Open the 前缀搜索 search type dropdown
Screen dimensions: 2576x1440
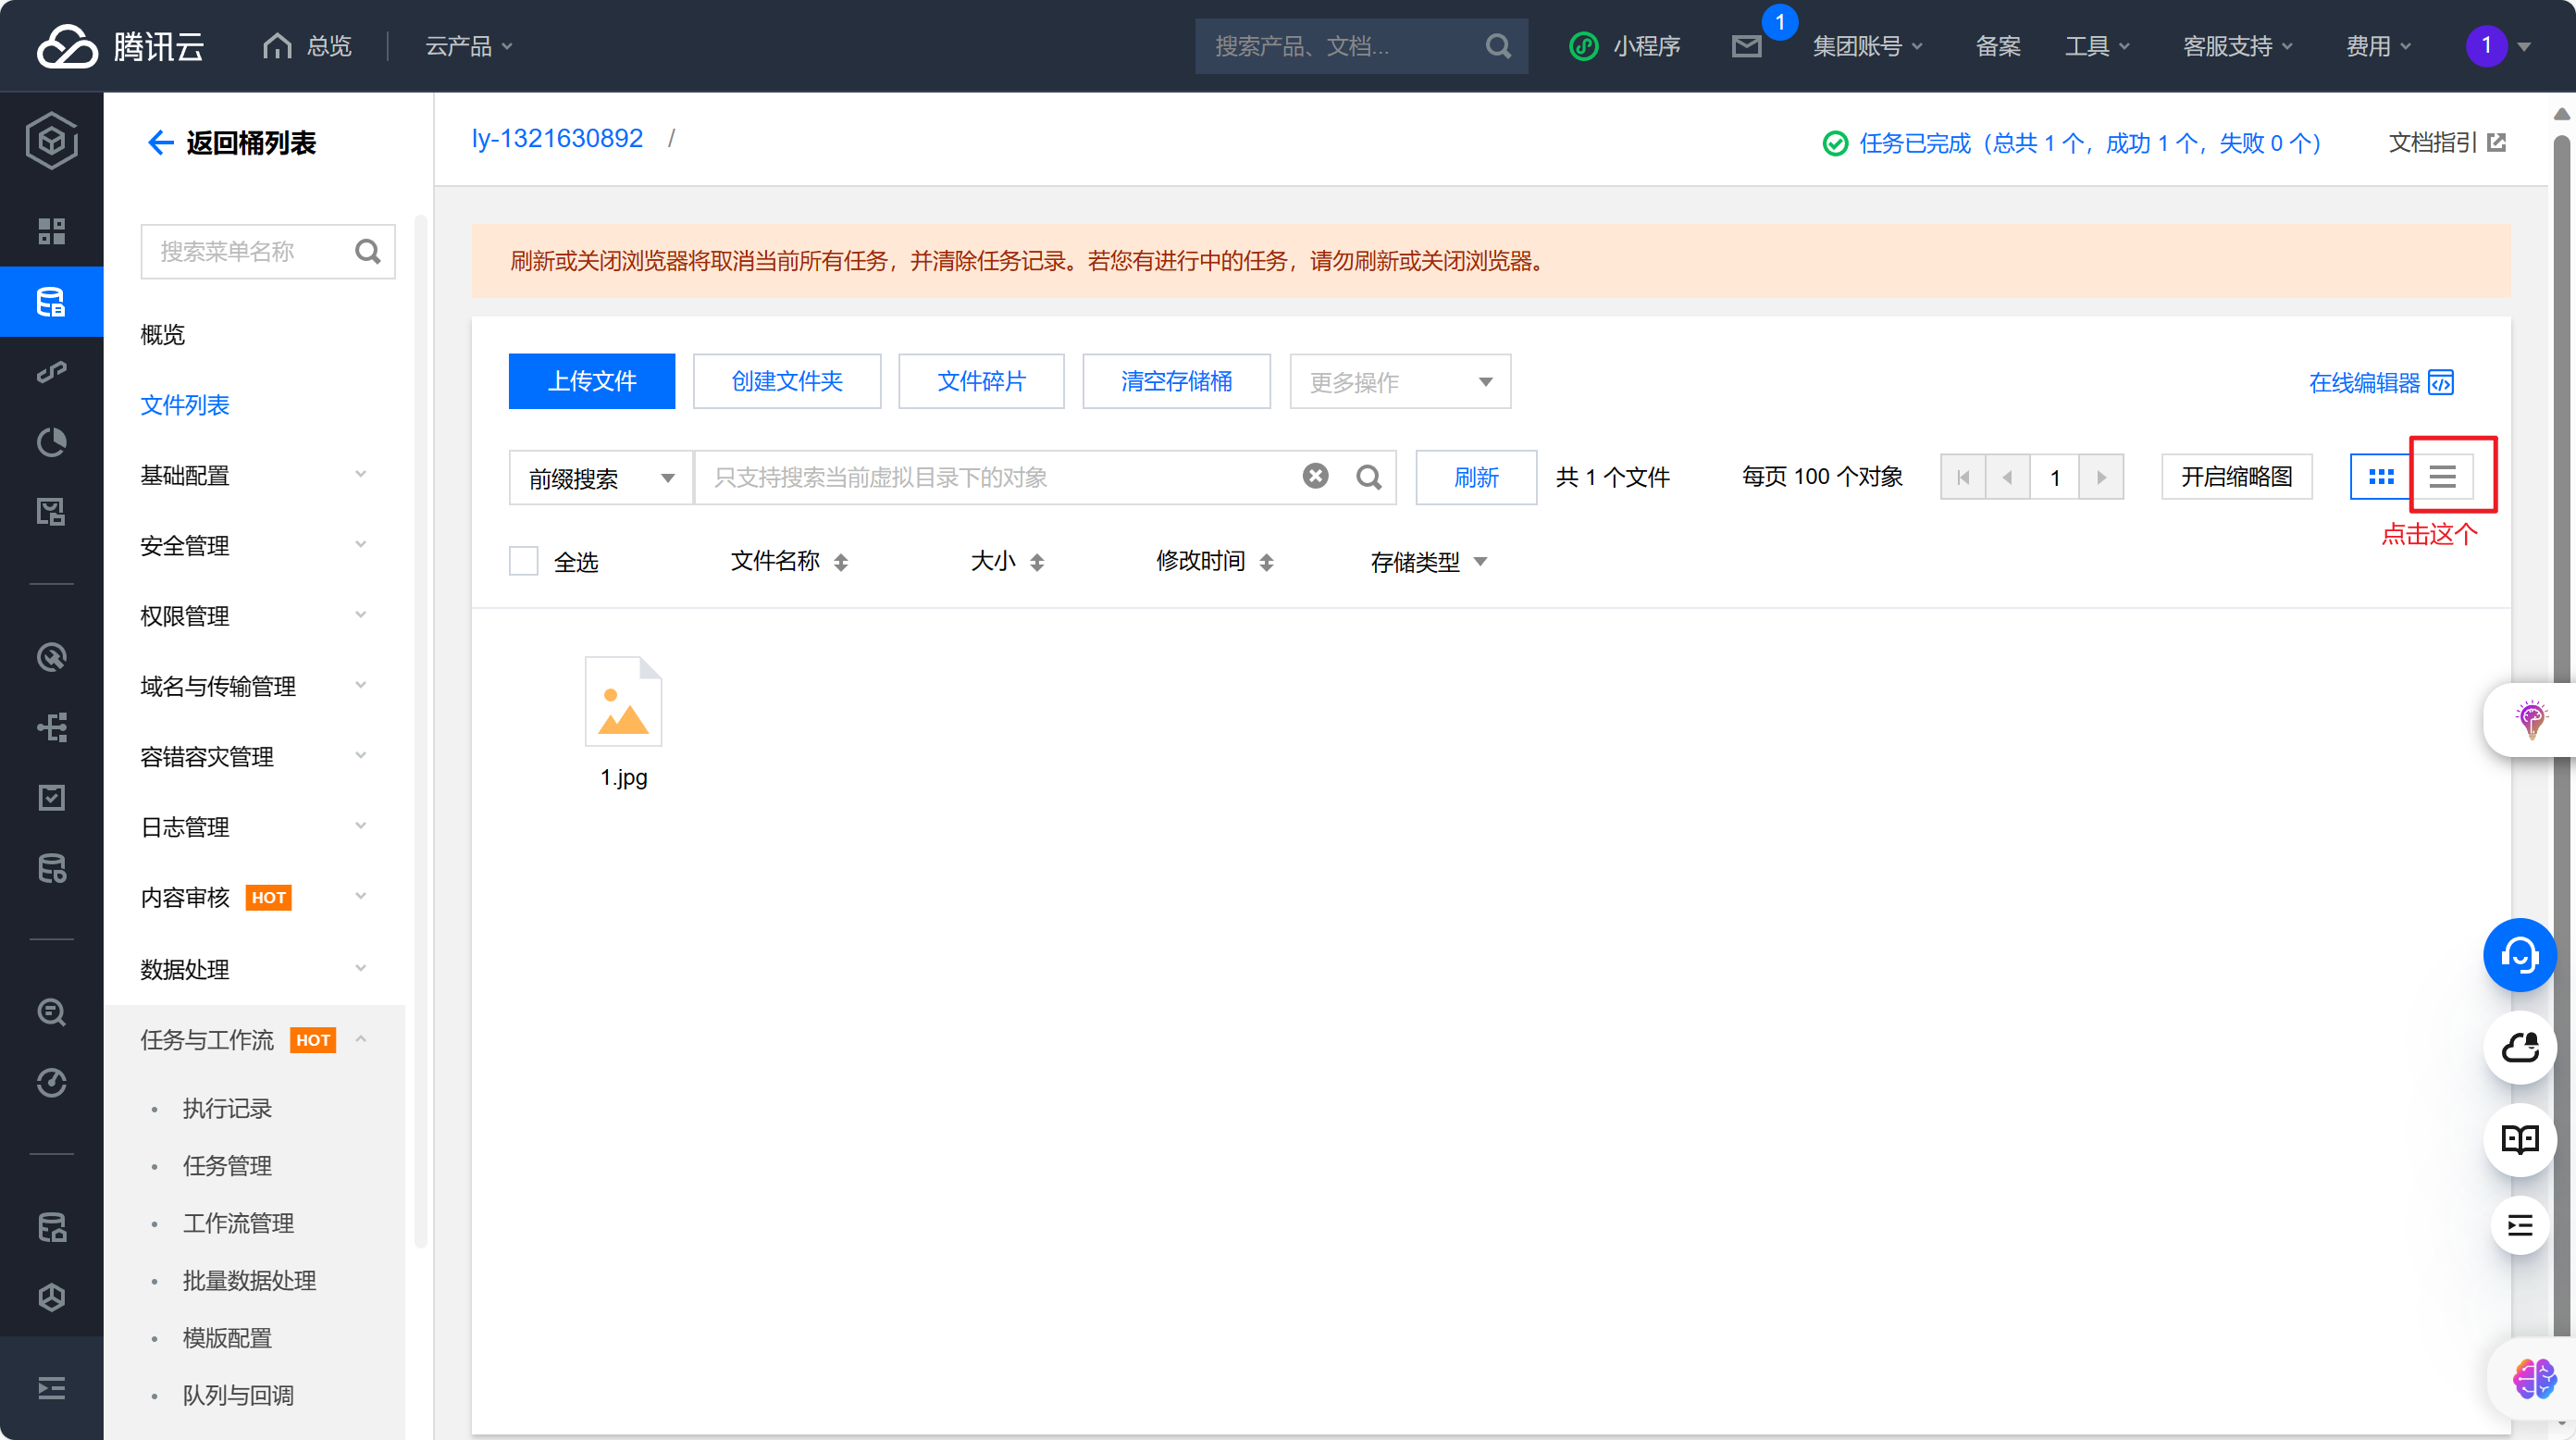tap(600, 478)
